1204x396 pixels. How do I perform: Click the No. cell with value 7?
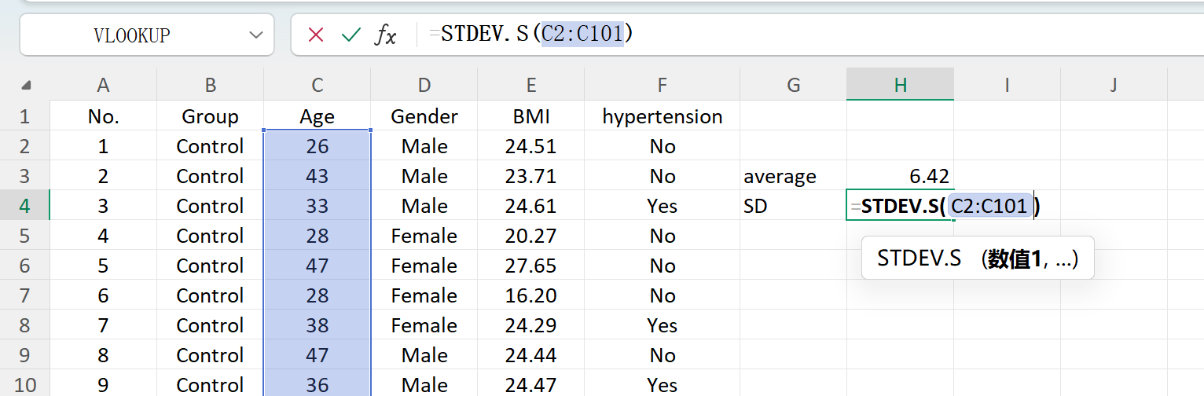tap(104, 325)
